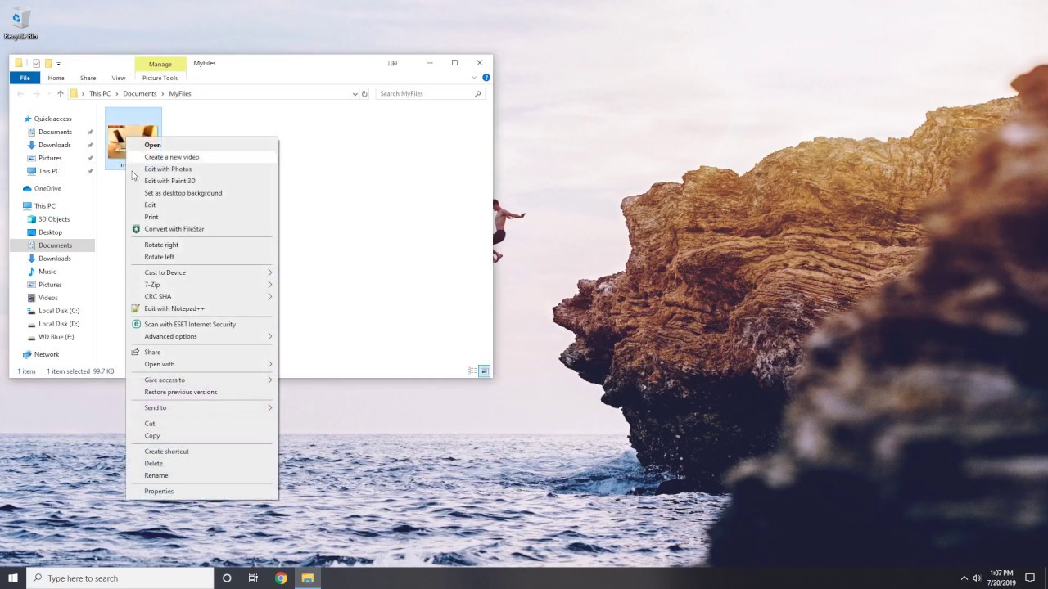1048x589 pixels.
Task: Click the search magnifier icon in the MyFiles search box
Action: point(477,94)
